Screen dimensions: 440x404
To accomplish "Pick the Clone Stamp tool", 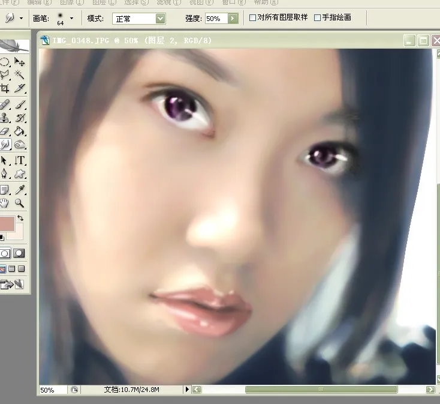I will pos(5,118).
